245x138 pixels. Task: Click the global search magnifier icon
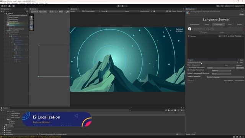point(222,6)
